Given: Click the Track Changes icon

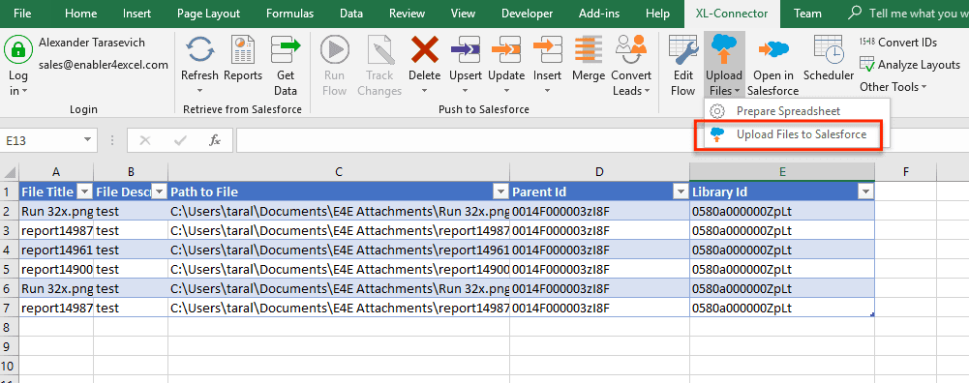Looking at the screenshot, I should [379, 49].
